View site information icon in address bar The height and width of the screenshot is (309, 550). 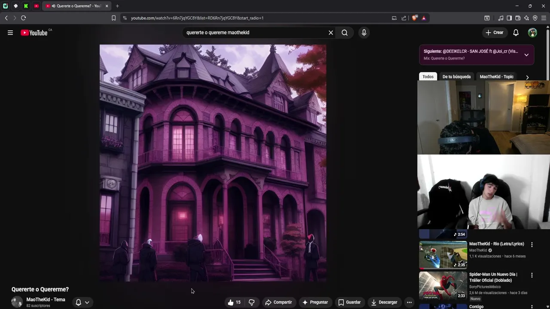click(x=125, y=18)
